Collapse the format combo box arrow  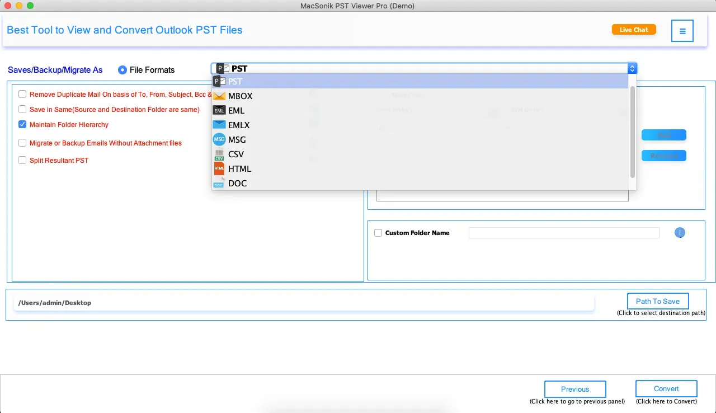click(x=632, y=68)
